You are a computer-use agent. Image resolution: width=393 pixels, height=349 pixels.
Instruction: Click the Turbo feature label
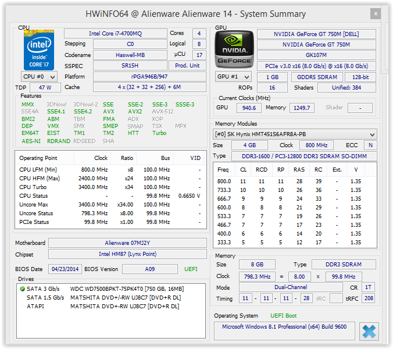point(159,133)
